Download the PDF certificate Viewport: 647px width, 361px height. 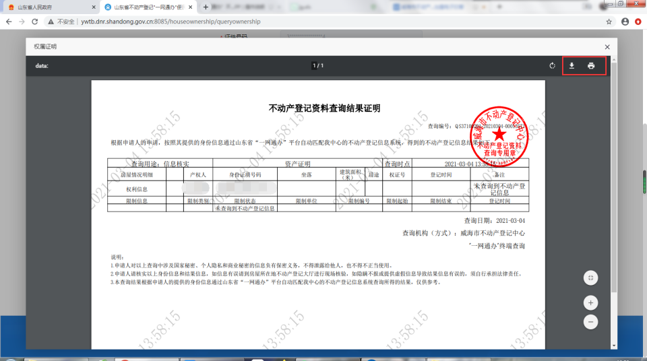(x=572, y=66)
